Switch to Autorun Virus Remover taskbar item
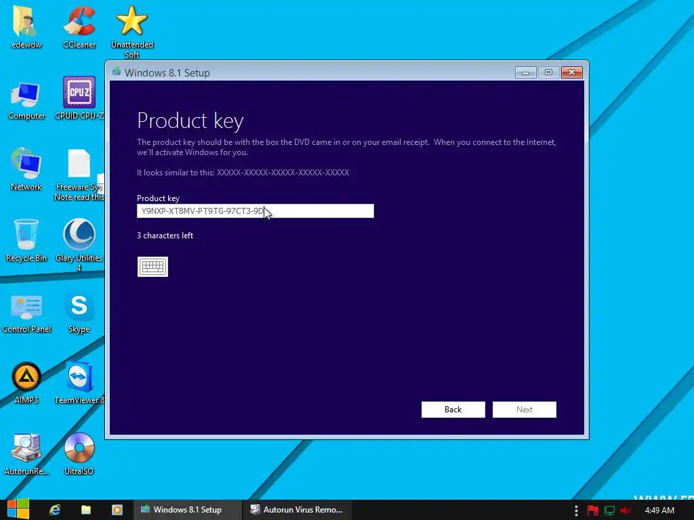 (x=297, y=509)
